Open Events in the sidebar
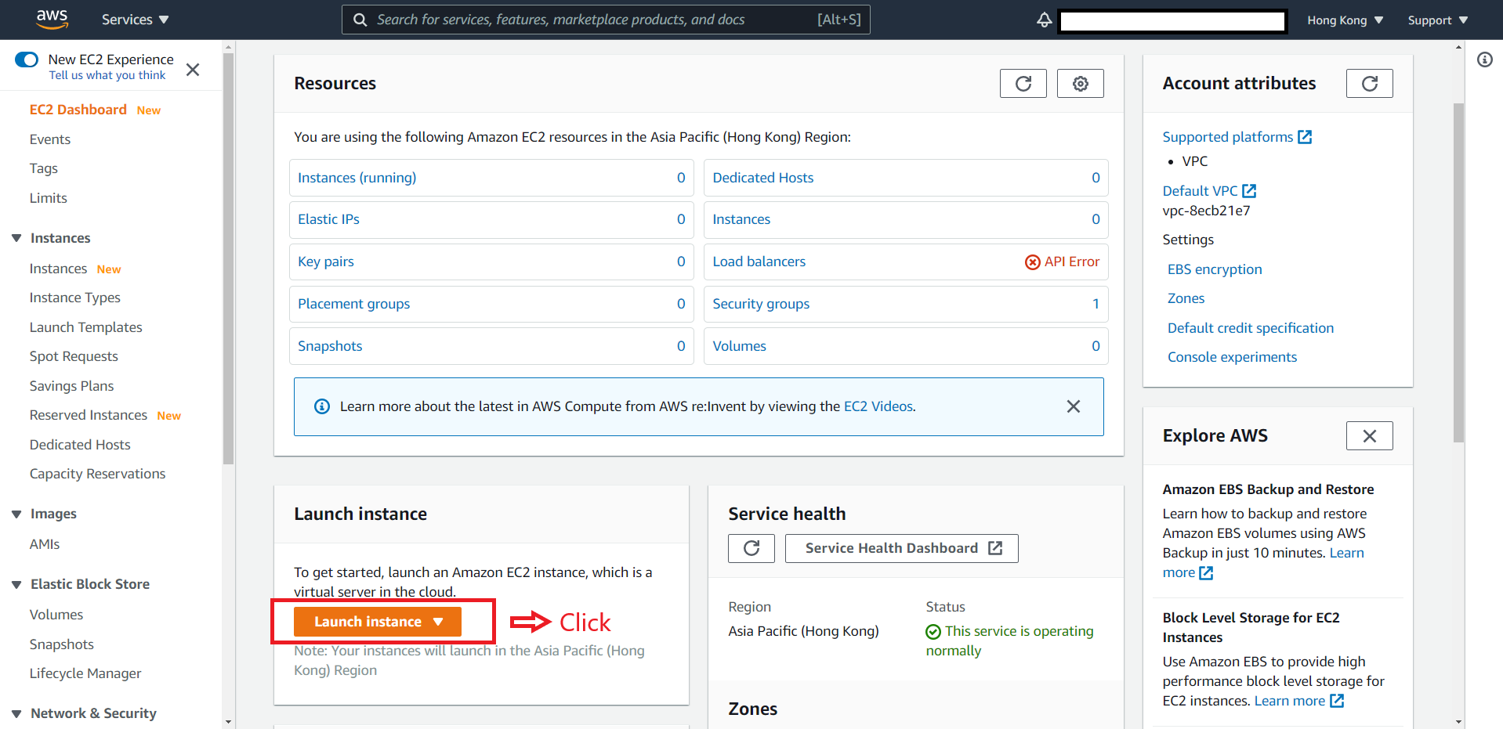This screenshot has height=729, width=1503. pos(50,139)
